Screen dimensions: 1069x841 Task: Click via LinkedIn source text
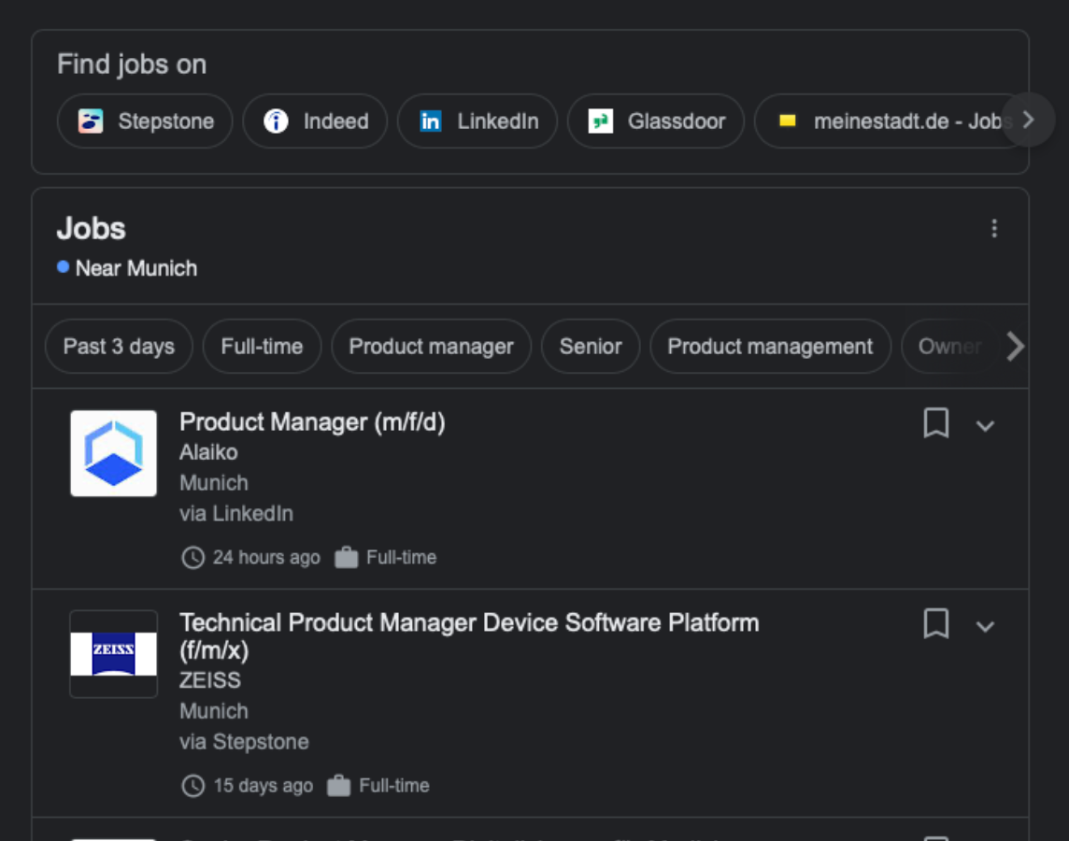[x=236, y=513]
